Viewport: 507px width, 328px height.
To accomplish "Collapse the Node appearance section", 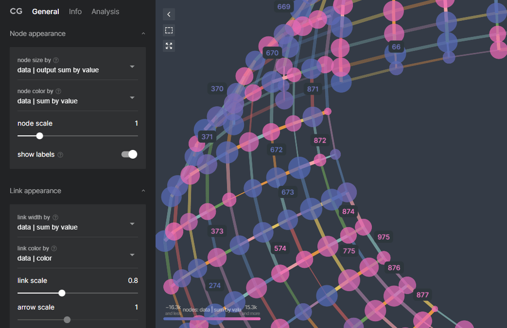I will click(143, 33).
